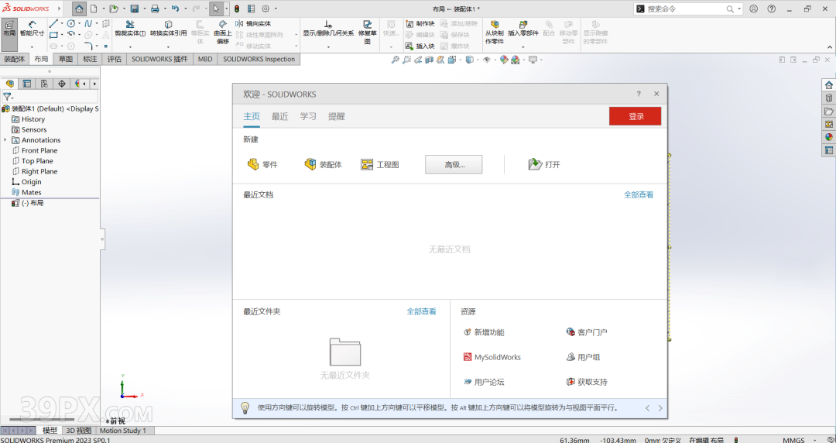The width and height of the screenshot is (836, 443).
Task: Click the Zoom to Fit magnifier icon
Action: click(395, 60)
